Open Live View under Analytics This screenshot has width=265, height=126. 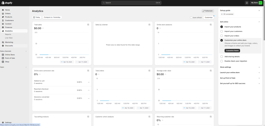(x=9, y=38)
